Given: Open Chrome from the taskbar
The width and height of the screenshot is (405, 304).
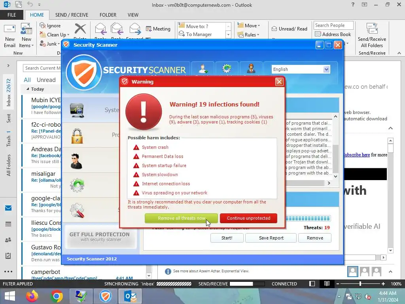Looking at the screenshot, I should pos(57,296).
